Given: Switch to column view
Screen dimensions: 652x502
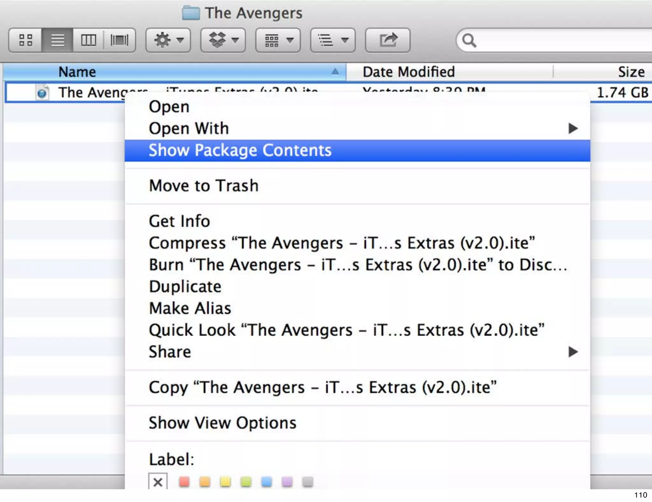Looking at the screenshot, I should click(88, 40).
